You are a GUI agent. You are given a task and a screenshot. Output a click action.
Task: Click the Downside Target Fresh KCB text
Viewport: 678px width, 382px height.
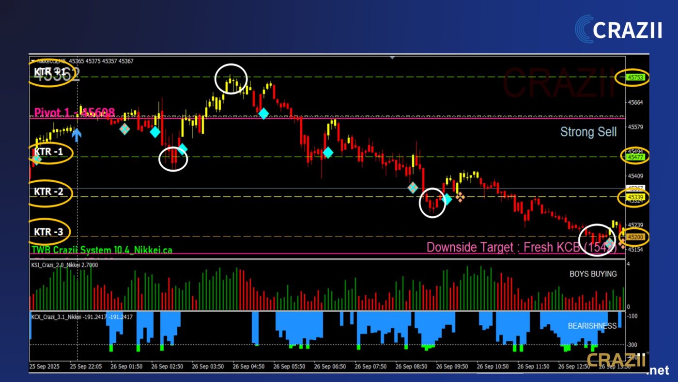click(x=521, y=247)
